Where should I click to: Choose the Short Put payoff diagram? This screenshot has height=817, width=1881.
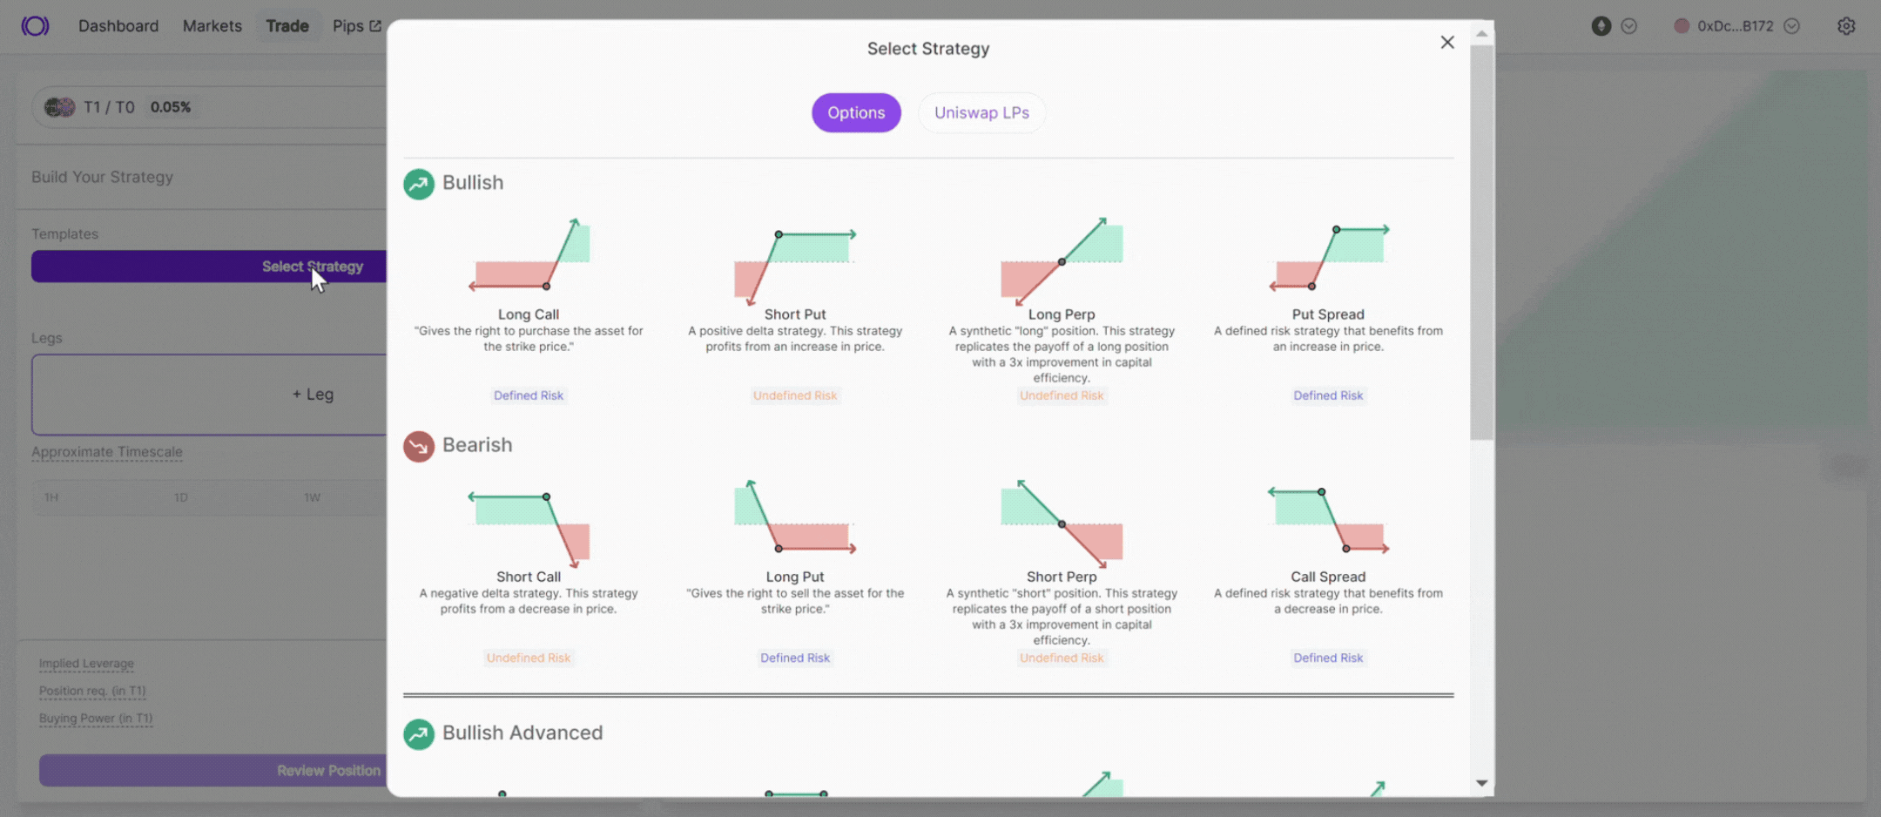point(794,260)
